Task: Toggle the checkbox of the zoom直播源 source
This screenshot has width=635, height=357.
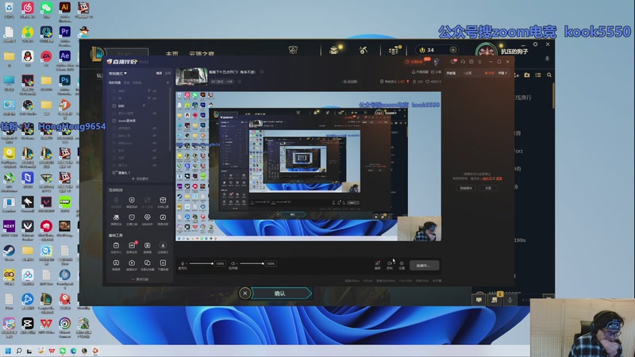Action: click(x=113, y=121)
